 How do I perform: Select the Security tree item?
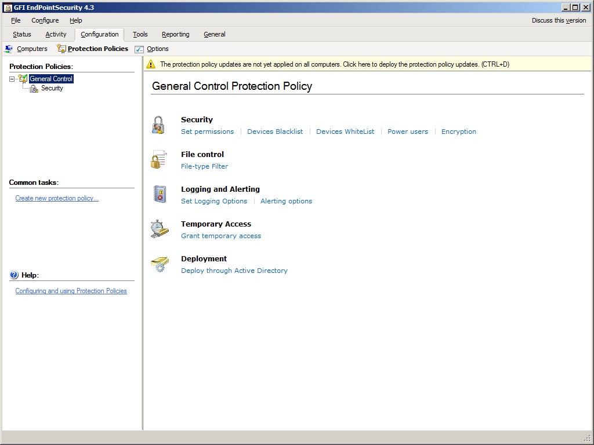click(52, 88)
